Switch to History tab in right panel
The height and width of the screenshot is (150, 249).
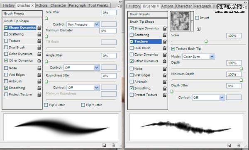134,6
